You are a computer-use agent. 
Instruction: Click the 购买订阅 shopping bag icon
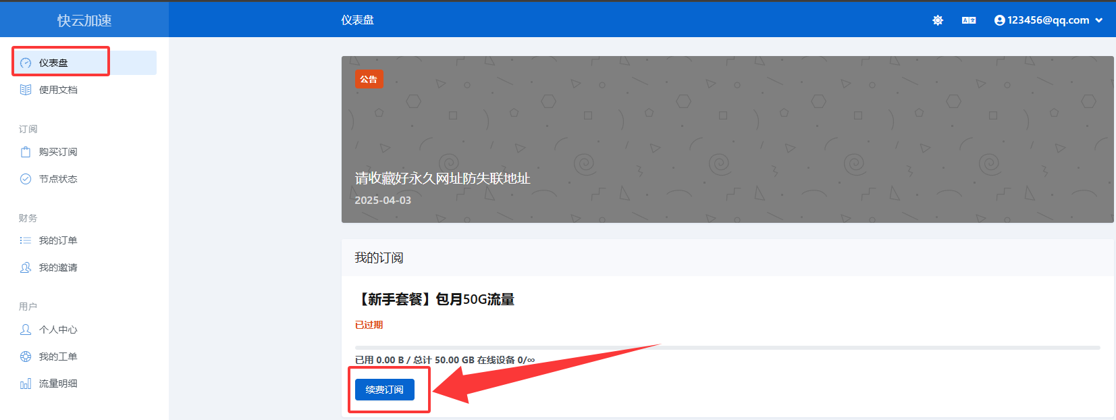26,152
